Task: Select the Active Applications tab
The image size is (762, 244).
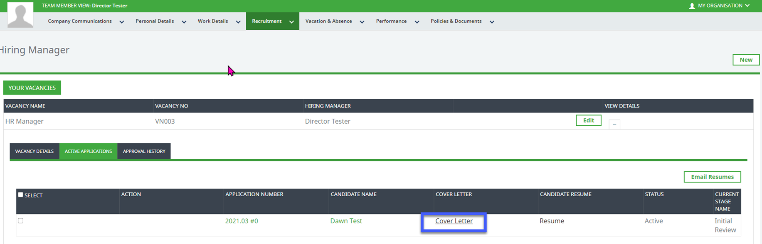Action: pos(88,151)
